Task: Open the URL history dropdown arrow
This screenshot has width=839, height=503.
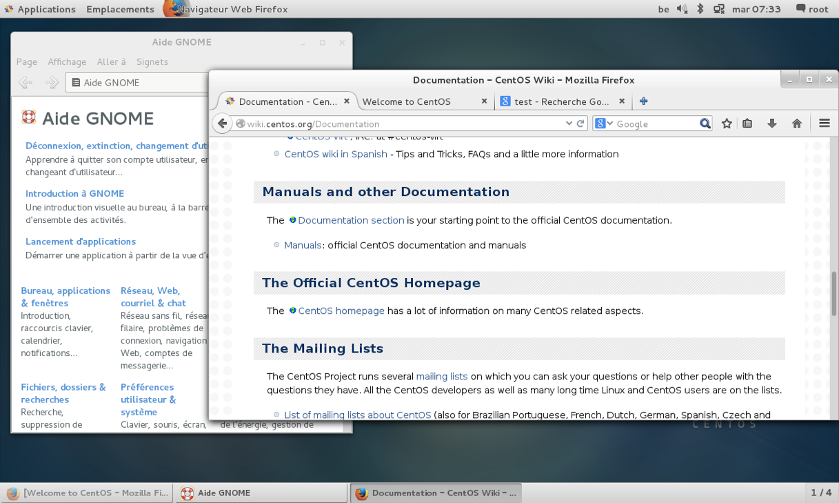Action: point(569,124)
